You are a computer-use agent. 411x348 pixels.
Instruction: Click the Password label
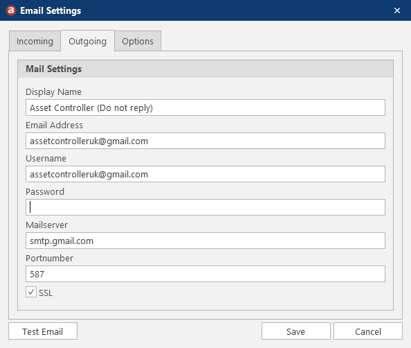(x=45, y=192)
